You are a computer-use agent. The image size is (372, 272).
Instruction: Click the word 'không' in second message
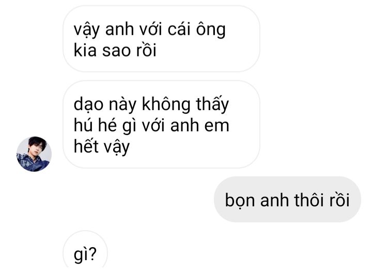[166, 104]
